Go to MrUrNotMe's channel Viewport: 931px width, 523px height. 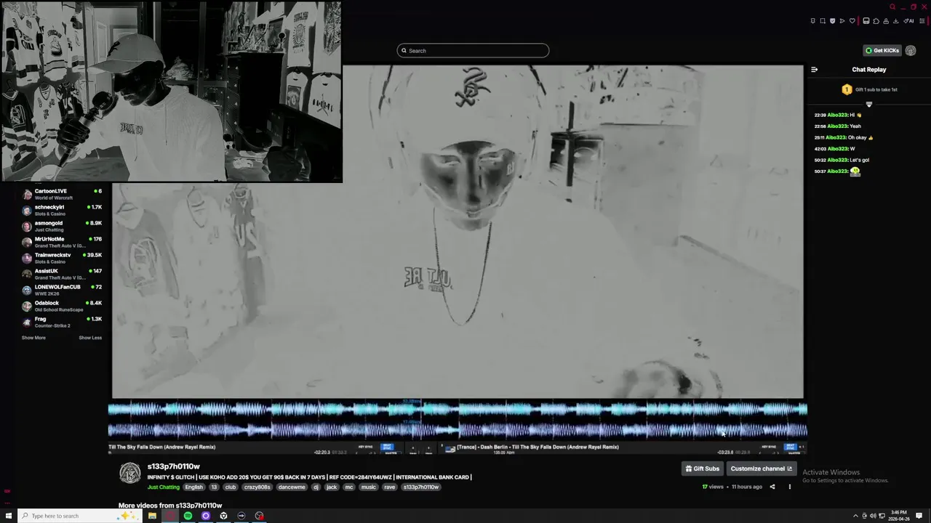click(62, 242)
